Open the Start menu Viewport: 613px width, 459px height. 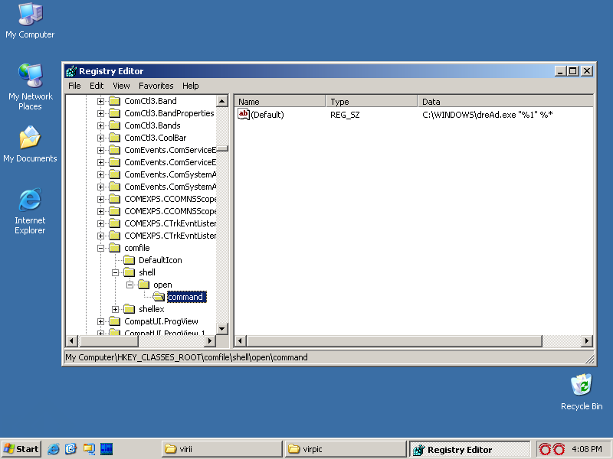[x=21, y=449]
